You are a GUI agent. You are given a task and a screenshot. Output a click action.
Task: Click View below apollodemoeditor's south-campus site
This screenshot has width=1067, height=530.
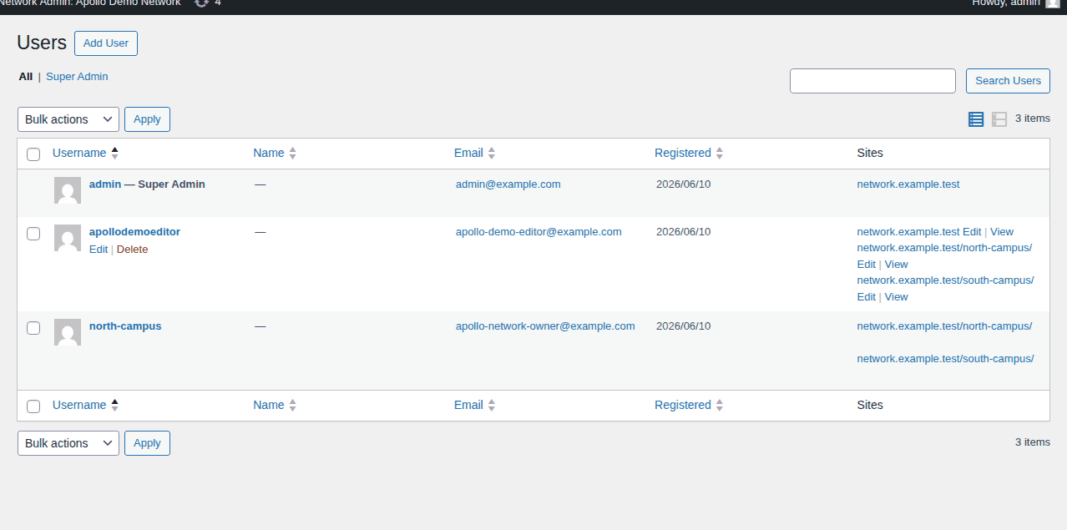[x=897, y=297]
